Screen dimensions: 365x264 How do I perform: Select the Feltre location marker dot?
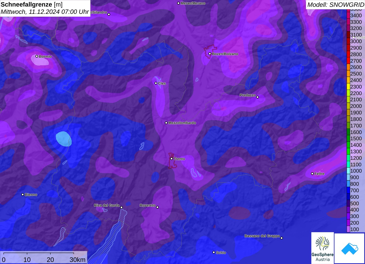tap(312, 174)
